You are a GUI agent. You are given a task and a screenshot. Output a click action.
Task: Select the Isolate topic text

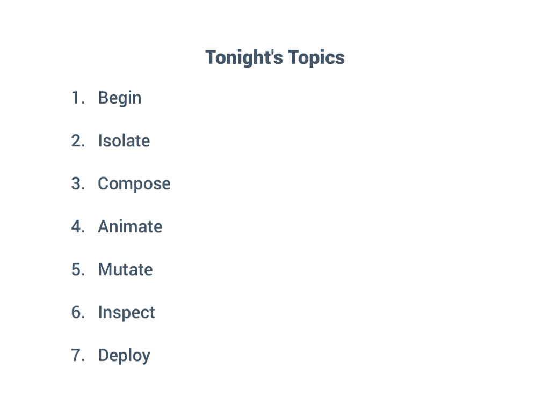pyautogui.click(x=124, y=141)
